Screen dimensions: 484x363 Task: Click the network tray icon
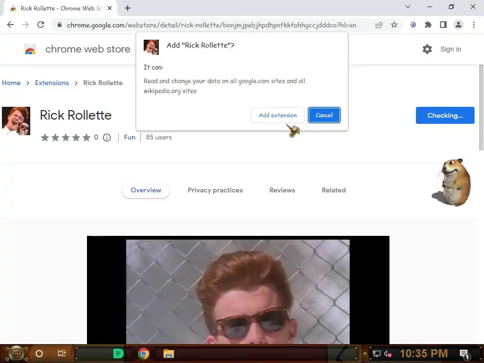coord(376,354)
